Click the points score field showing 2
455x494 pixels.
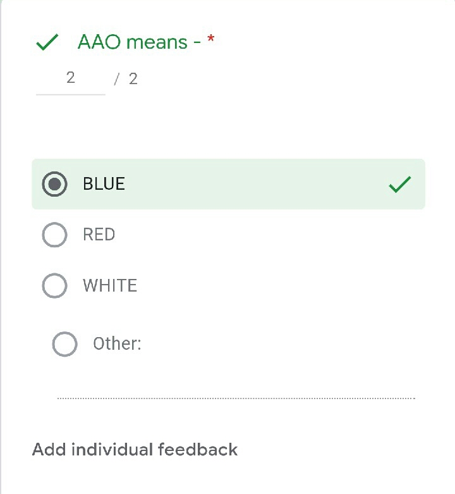[x=70, y=78]
